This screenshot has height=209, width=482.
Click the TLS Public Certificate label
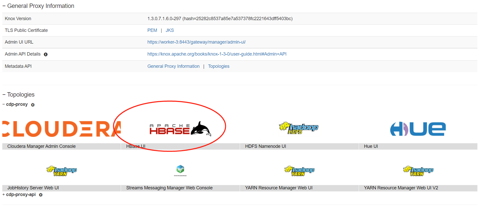tap(26, 30)
